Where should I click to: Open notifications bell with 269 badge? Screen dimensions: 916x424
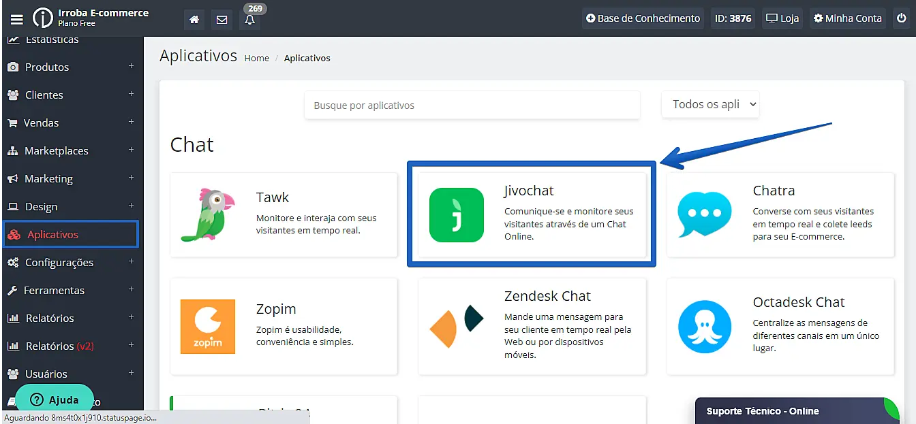tap(249, 19)
